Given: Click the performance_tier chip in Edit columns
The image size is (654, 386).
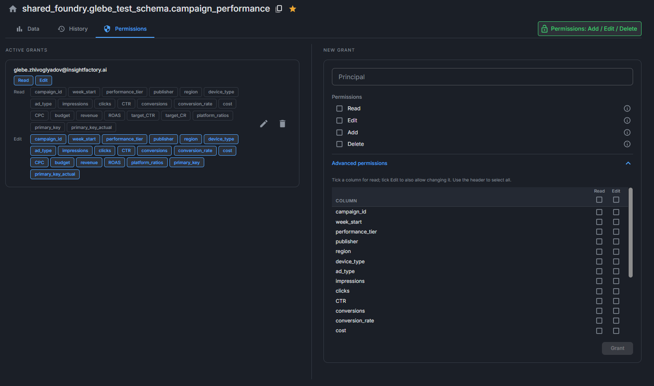Looking at the screenshot, I should (125, 139).
